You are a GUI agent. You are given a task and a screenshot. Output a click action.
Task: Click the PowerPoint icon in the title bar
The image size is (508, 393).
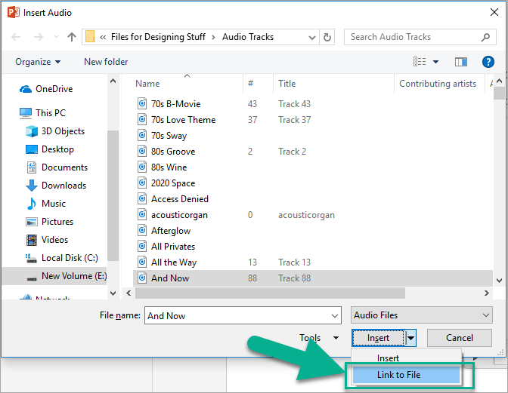click(x=14, y=12)
